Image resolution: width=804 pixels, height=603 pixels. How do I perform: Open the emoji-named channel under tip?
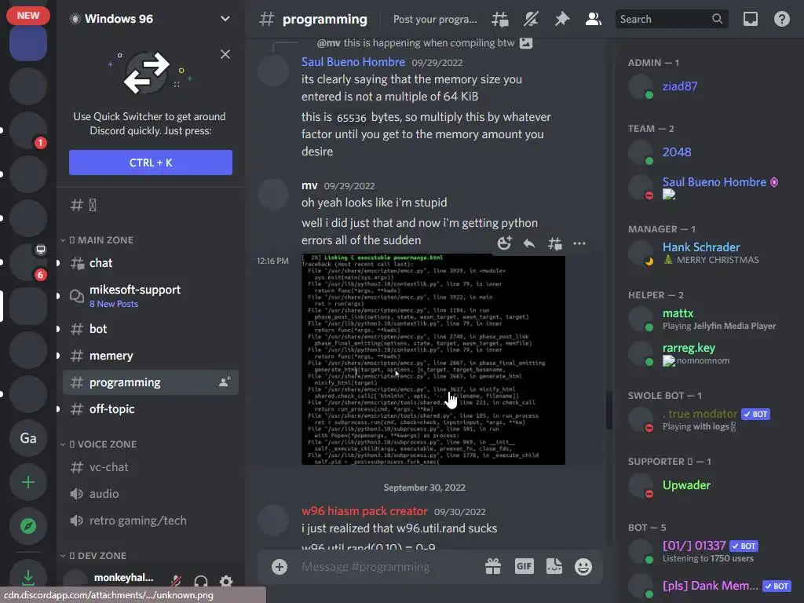coord(150,205)
